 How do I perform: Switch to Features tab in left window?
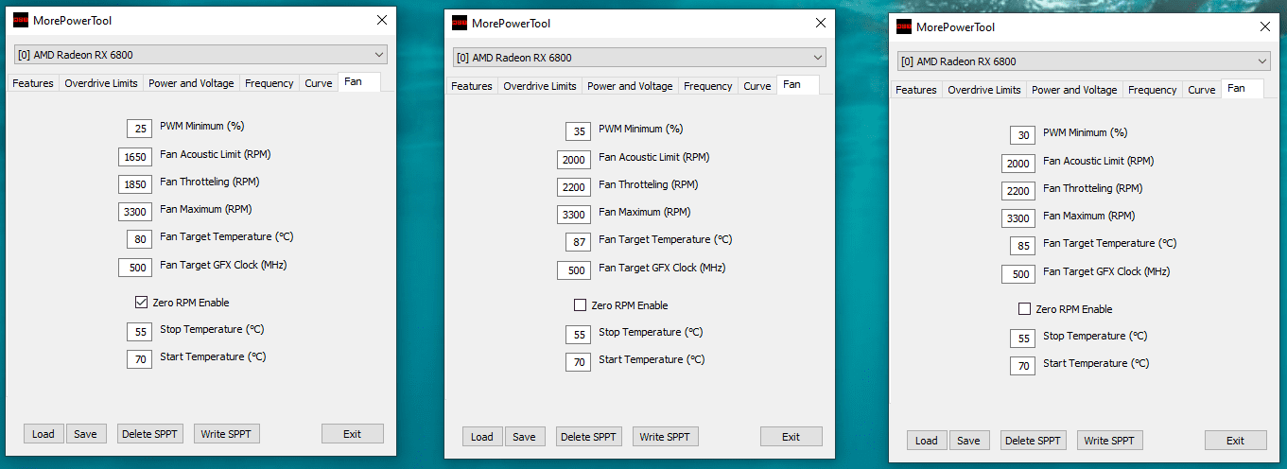33,83
